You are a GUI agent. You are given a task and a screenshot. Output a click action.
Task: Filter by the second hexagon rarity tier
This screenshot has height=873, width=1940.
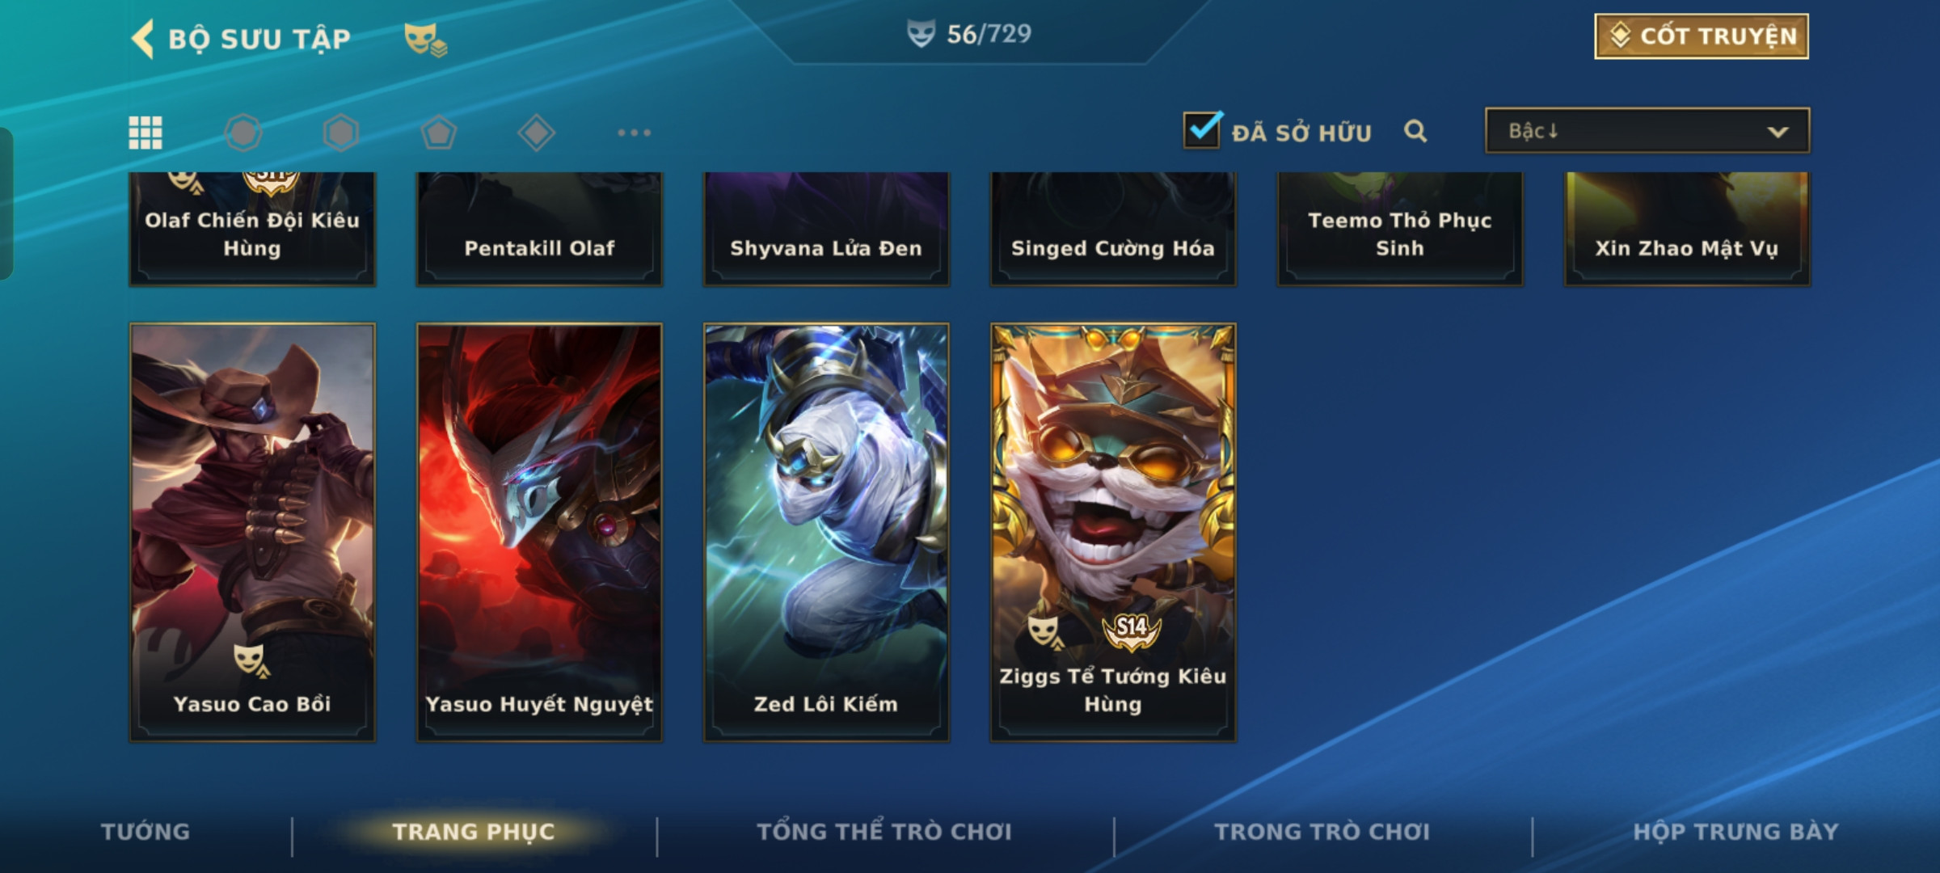click(341, 133)
